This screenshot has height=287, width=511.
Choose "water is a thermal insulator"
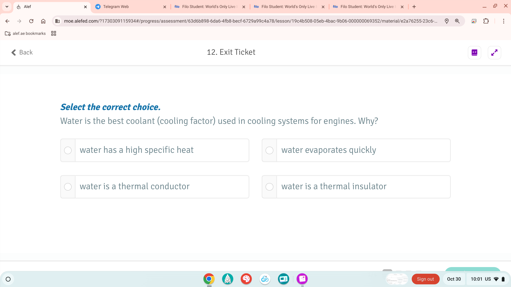click(x=269, y=187)
